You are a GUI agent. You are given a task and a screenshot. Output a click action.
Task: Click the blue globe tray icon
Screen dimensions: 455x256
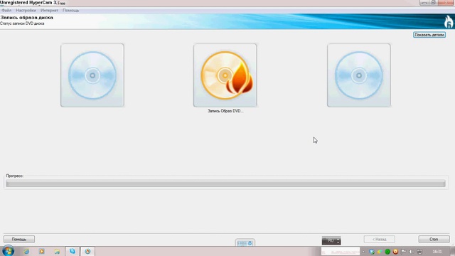371,252
